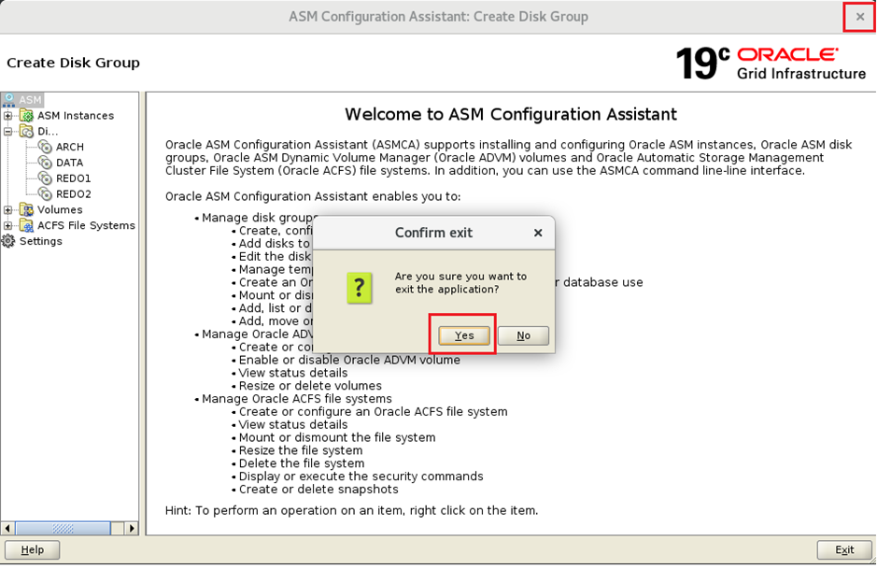The width and height of the screenshot is (877, 569).
Task: Select the Di... truncated tree label
Action: tap(48, 131)
